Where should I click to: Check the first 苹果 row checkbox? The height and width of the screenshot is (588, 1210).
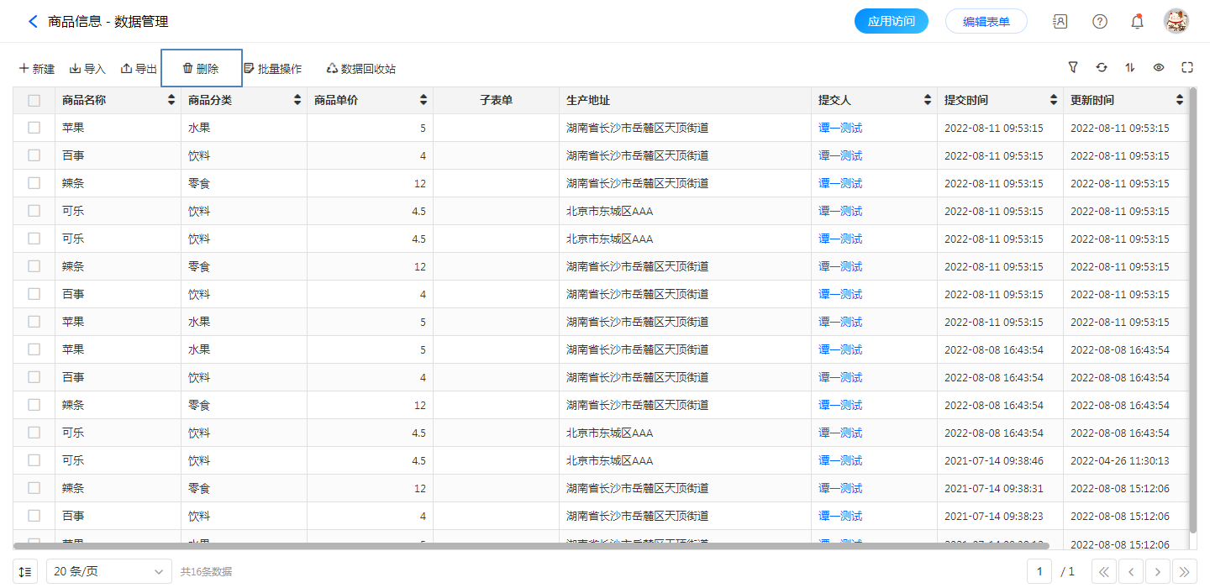(x=34, y=128)
